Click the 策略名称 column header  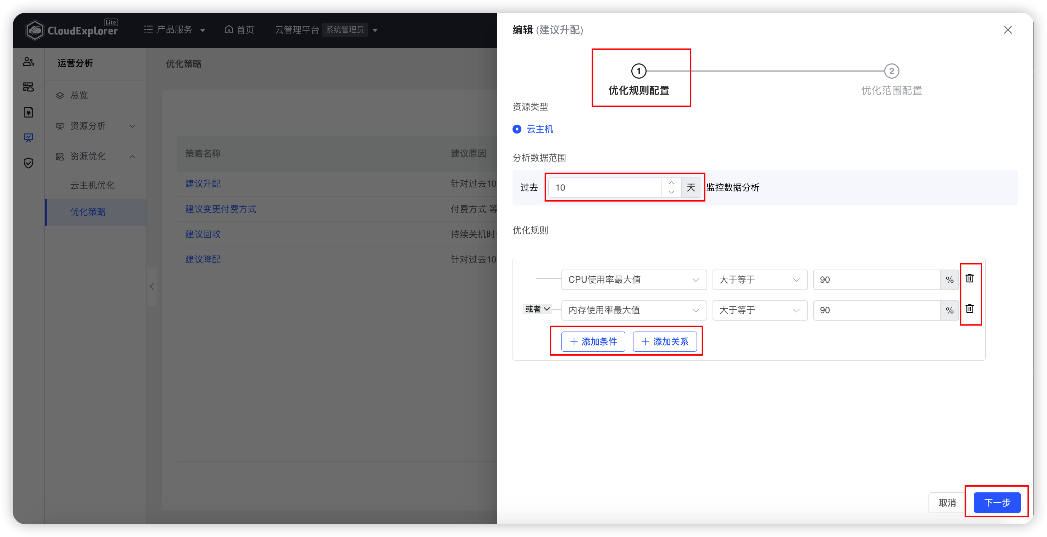tap(203, 153)
